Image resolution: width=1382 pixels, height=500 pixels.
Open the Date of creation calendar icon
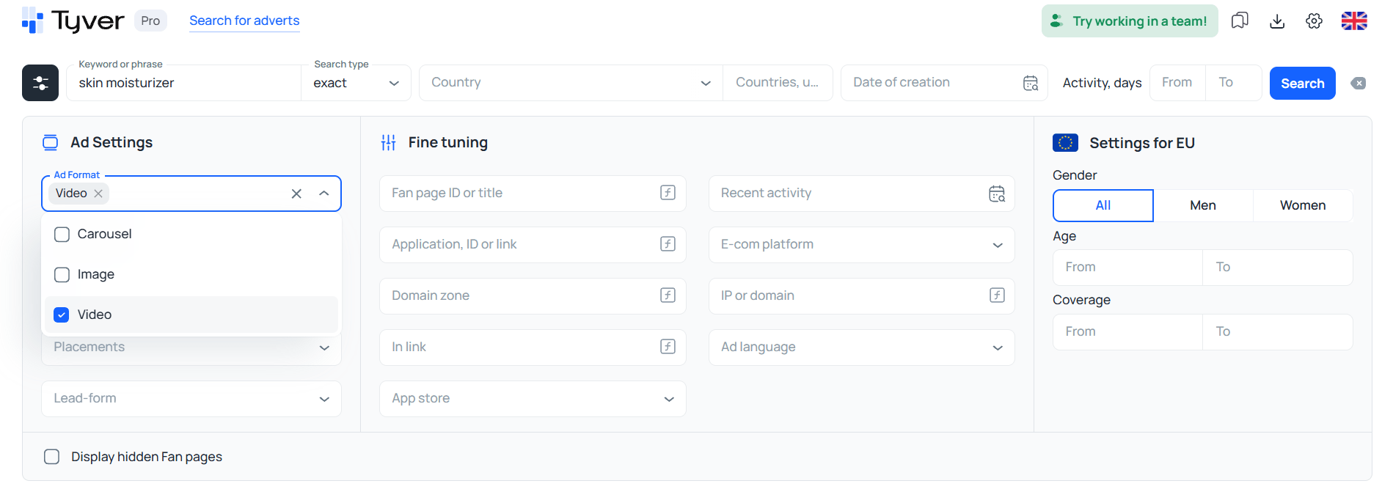(1031, 83)
